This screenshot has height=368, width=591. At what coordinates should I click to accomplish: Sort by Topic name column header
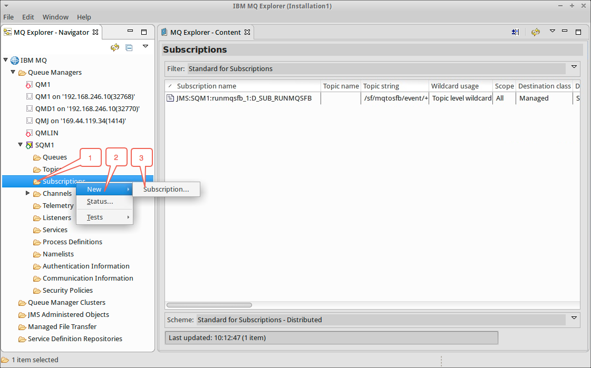pos(341,86)
